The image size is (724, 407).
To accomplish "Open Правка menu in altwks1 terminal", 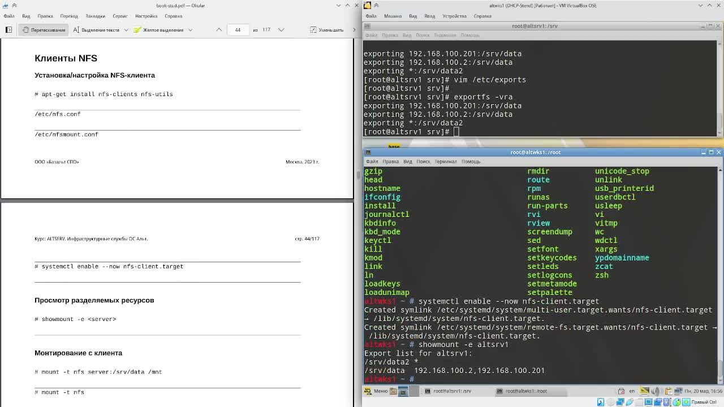I will [390, 162].
